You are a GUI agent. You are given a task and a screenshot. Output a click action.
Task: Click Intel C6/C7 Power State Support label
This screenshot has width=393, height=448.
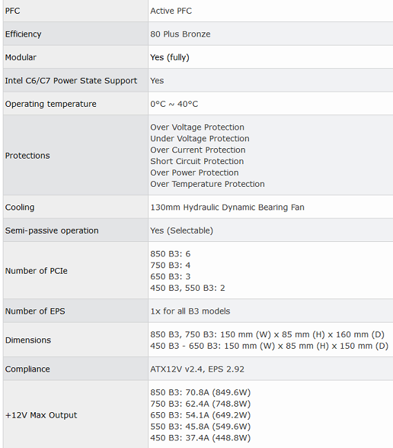[x=71, y=81]
